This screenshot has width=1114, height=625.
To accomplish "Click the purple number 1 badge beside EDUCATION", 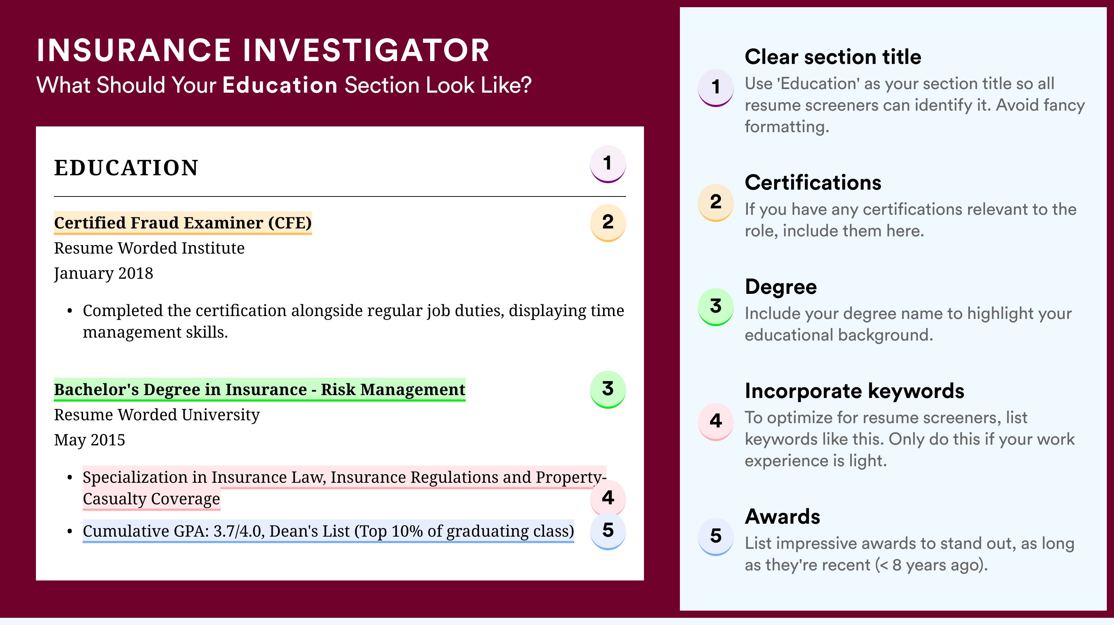I will coord(608,164).
